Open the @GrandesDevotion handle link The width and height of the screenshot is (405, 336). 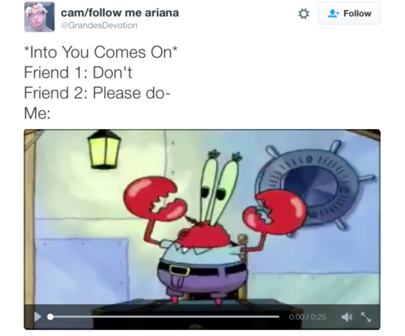pos(99,25)
